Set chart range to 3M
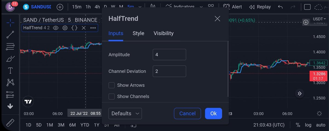This screenshot has width=329, height=131. 61,125
